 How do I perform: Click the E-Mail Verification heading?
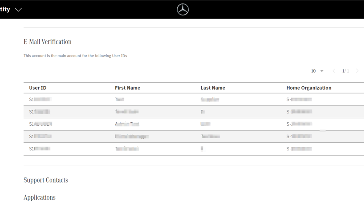coord(47,42)
